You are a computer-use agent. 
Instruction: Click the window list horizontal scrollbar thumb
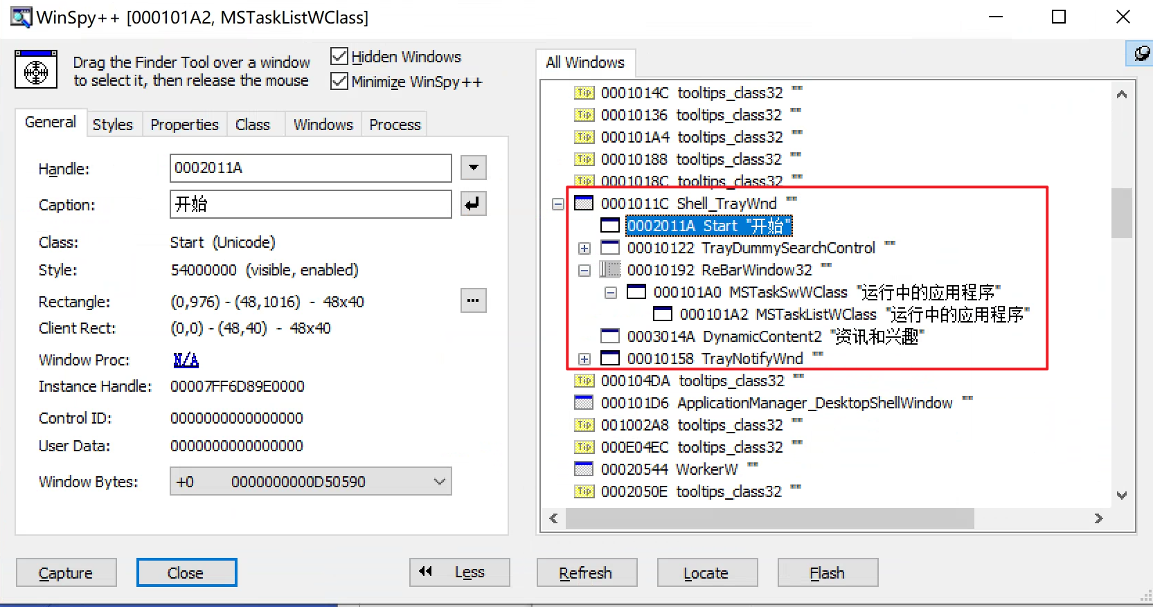coord(770,518)
